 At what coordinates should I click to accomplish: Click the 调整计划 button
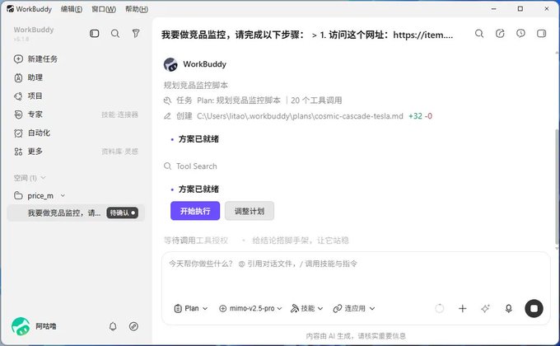coord(250,211)
